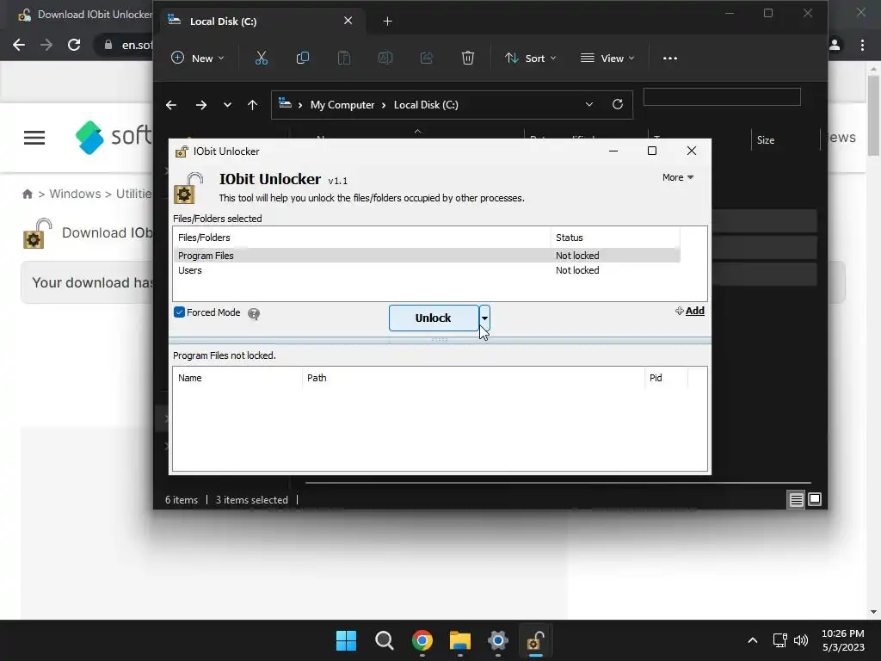The width and height of the screenshot is (881, 661).
Task: Click the Unlock button in IObit Unlocker
Action: (434, 318)
